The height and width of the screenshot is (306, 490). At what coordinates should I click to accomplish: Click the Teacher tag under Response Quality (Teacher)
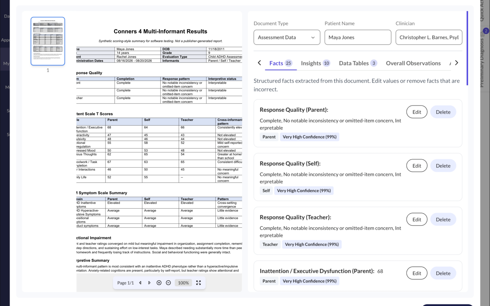(270, 244)
